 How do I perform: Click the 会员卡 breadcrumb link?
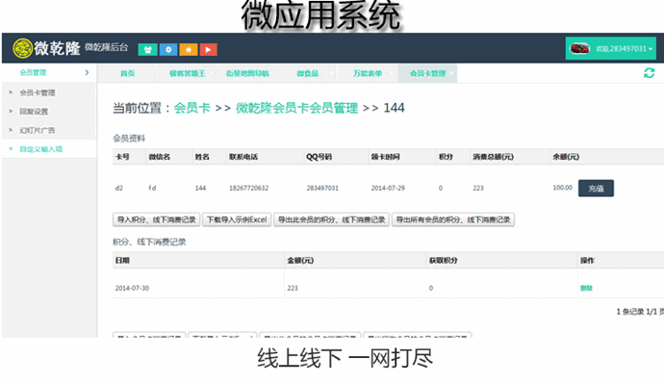[192, 108]
